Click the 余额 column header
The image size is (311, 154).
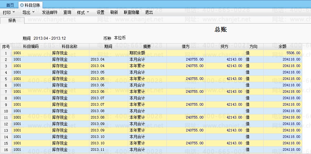point(282,47)
